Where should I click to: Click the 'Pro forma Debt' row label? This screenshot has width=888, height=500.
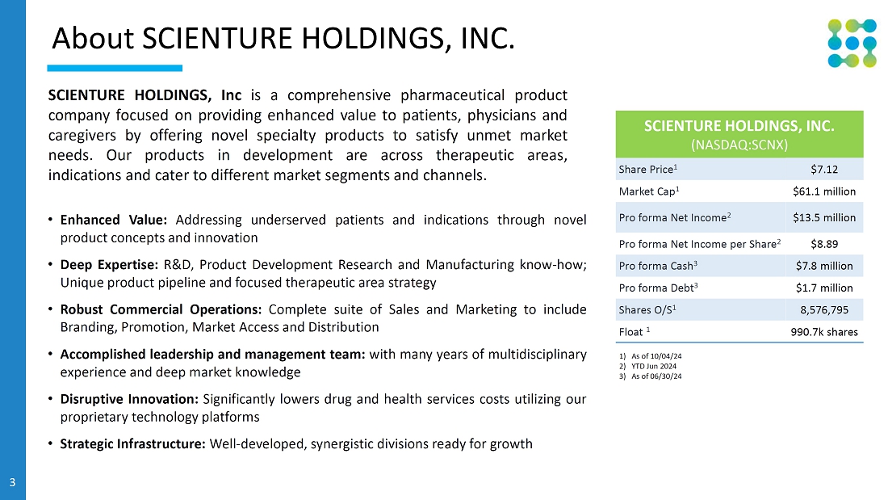[x=656, y=288]
